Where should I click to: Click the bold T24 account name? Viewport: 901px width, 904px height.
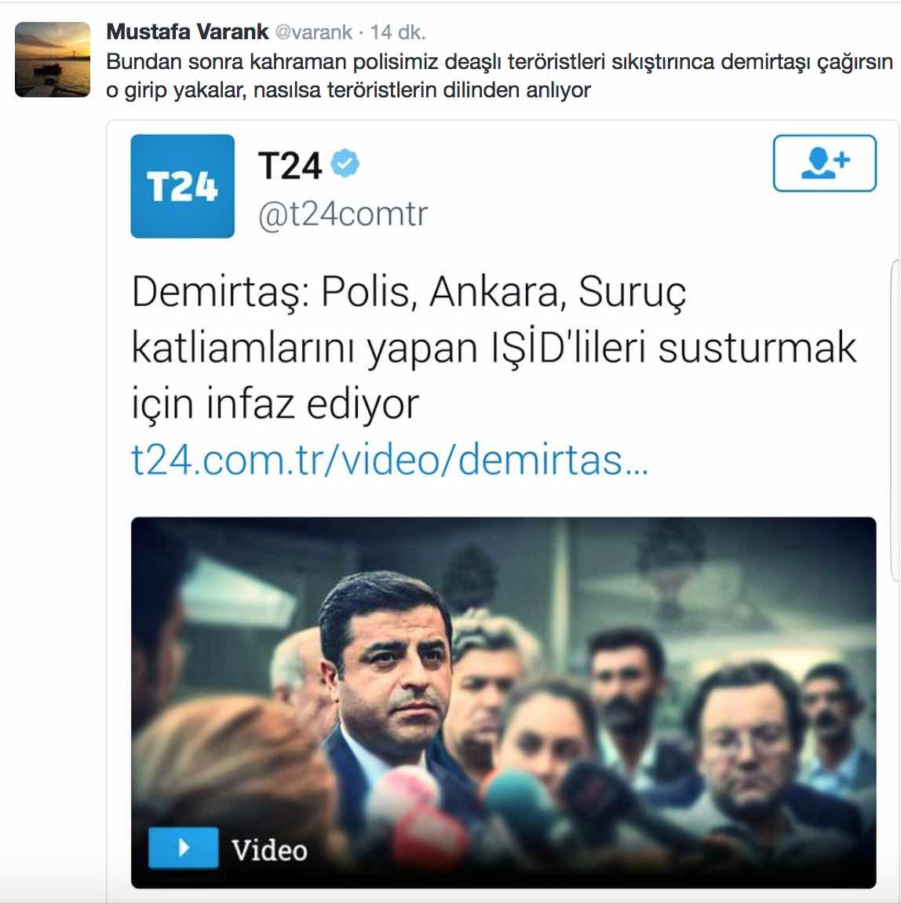click(290, 166)
